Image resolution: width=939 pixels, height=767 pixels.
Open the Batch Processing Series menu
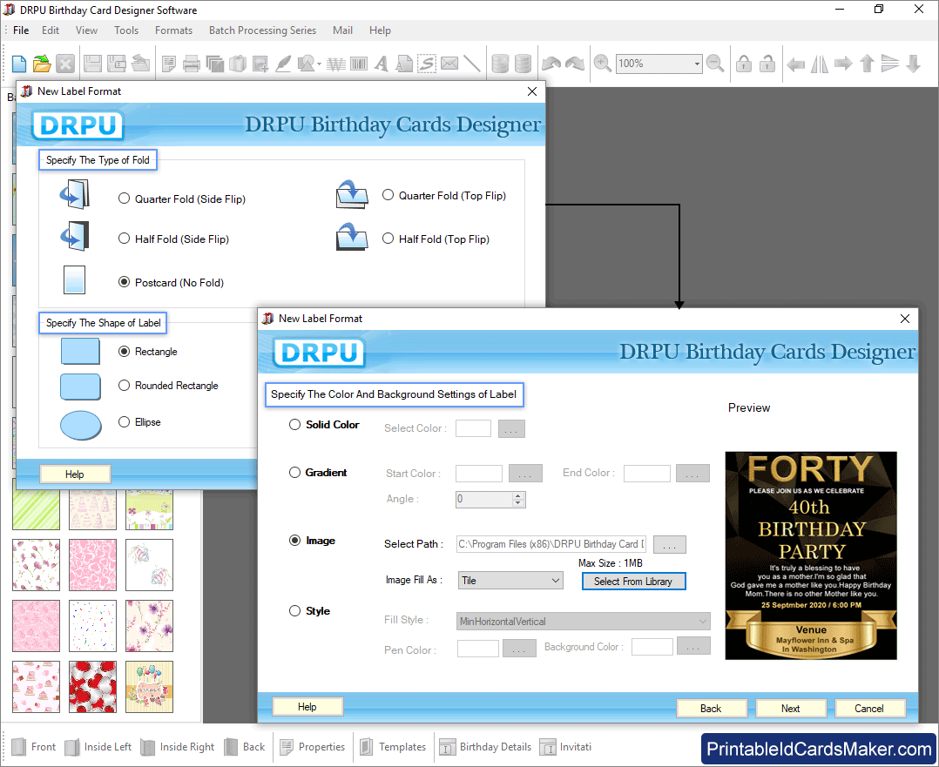coord(262,30)
